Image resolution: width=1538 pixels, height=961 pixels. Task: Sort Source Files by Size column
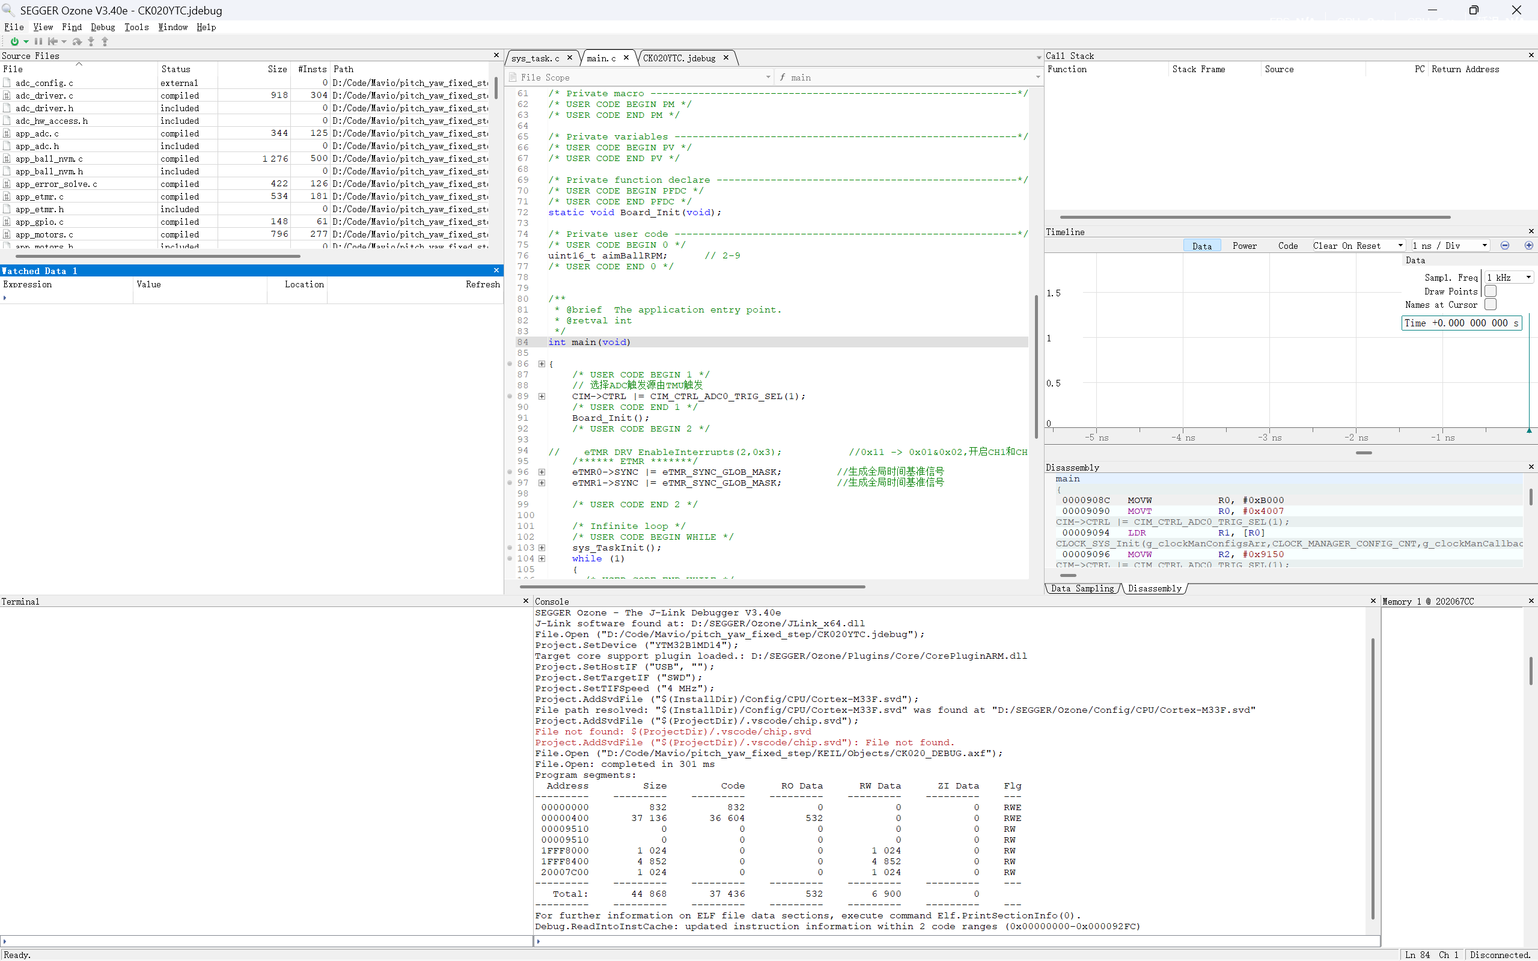[x=254, y=69]
